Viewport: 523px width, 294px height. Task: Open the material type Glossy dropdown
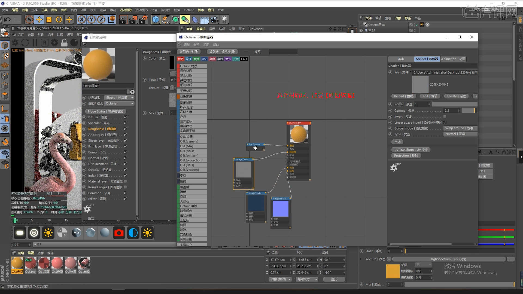tap(119, 98)
